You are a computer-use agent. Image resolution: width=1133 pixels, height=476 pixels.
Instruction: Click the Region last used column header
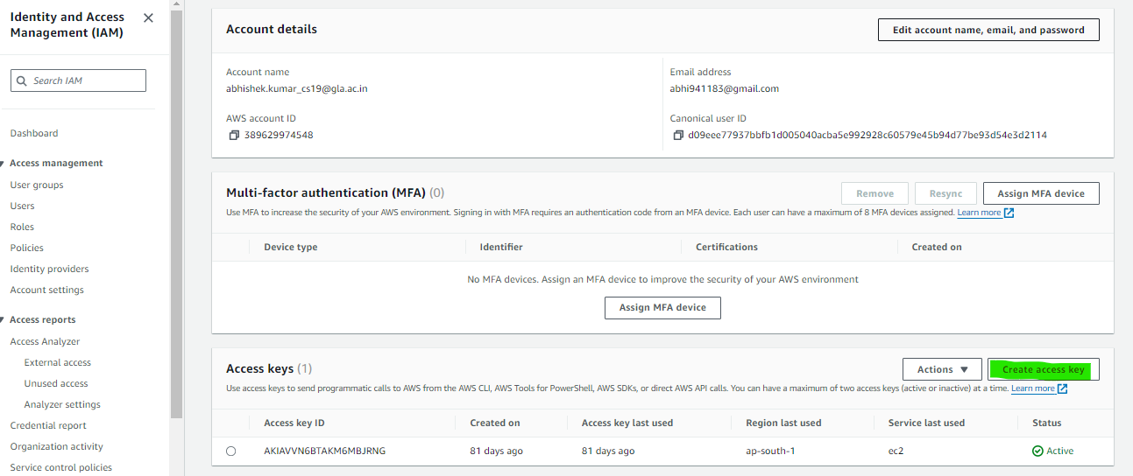point(784,423)
